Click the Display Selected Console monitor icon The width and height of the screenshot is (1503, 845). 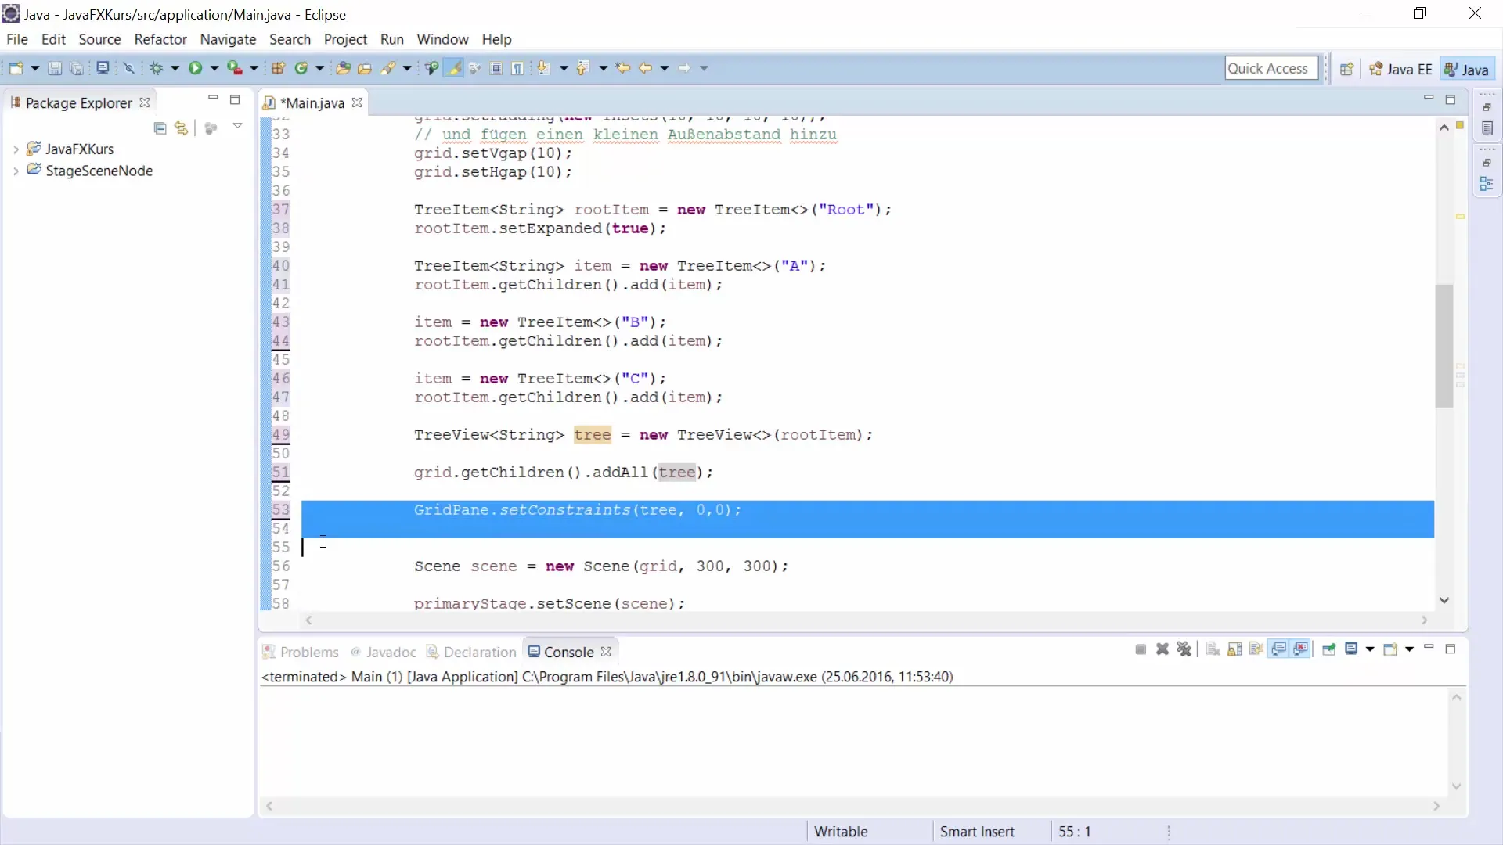(x=1351, y=649)
